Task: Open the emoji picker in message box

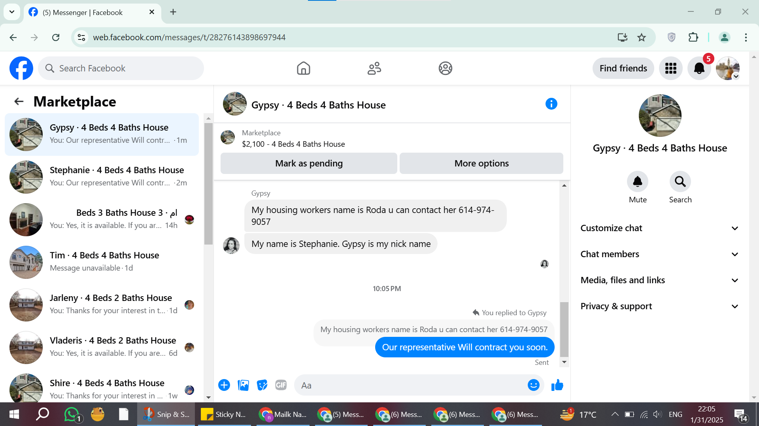Action: pos(534,385)
